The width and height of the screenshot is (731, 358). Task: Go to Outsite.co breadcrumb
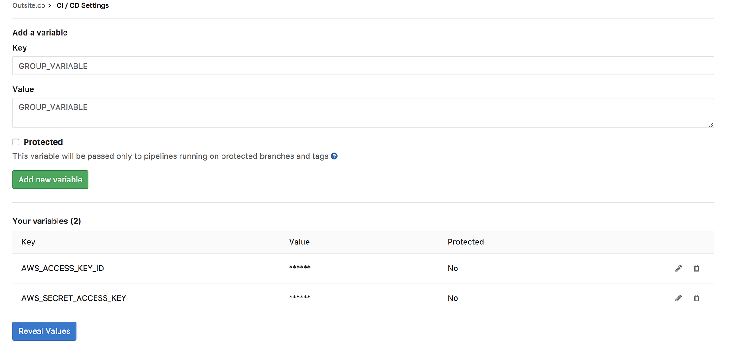(x=28, y=5)
